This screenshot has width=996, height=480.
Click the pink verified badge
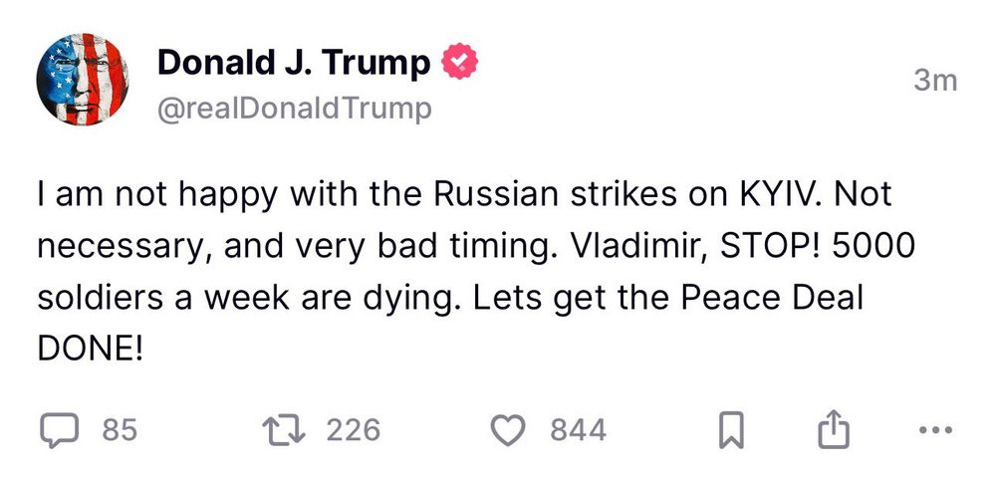pos(460,64)
